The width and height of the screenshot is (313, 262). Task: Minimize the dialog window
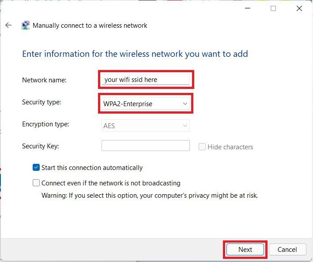tap(248, 8)
